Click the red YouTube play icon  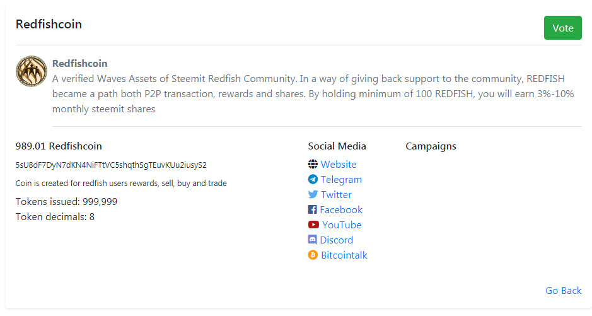(x=313, y=225)
